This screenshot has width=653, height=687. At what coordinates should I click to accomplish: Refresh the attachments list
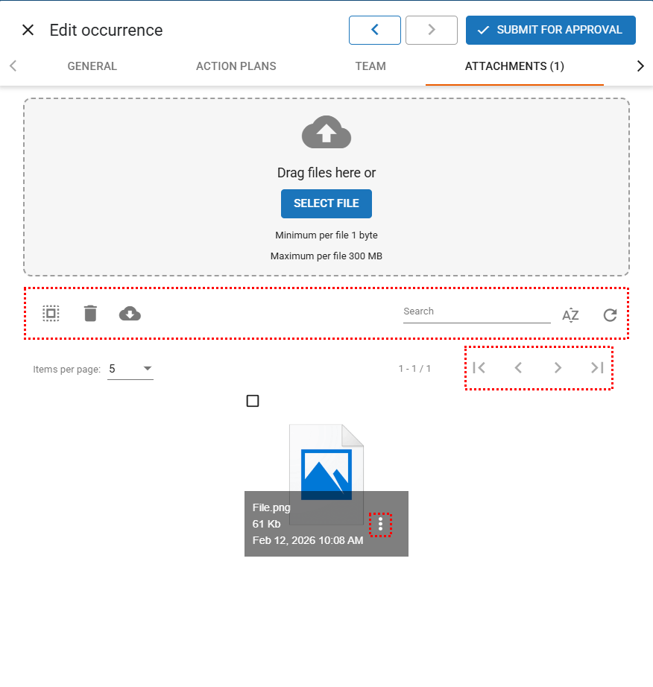coord(610,314)
